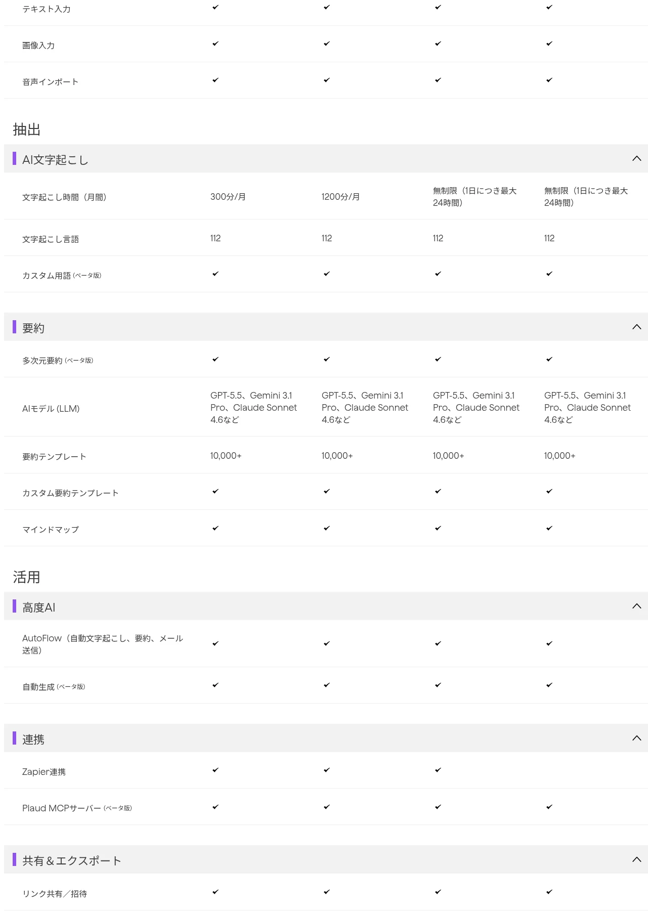Collapse the AI文字起こし section chevron
This screenshot has height=911, width=648.
click(636, 159)
